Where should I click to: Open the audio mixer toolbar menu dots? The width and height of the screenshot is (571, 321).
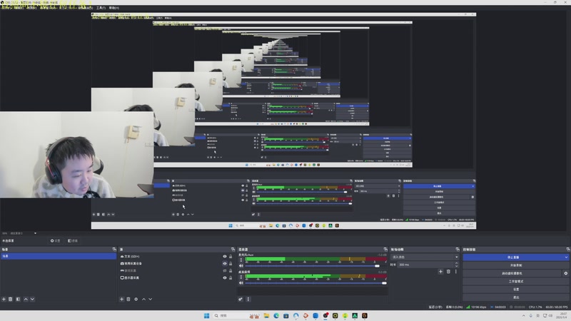point(248,299)
